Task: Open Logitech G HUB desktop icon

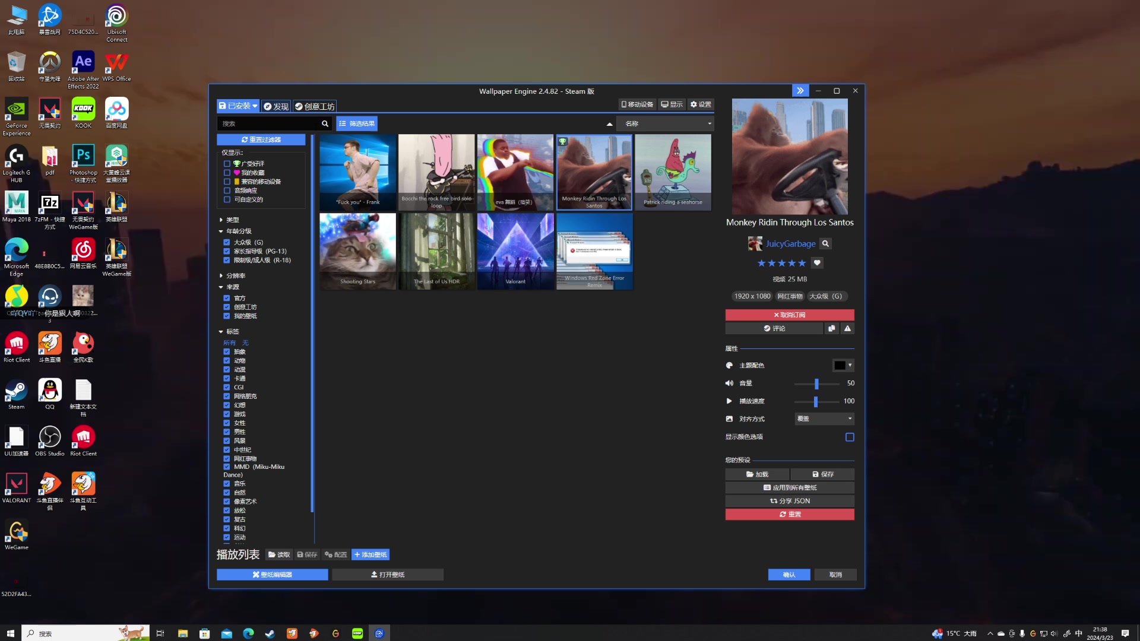Action: click(17, 164)
